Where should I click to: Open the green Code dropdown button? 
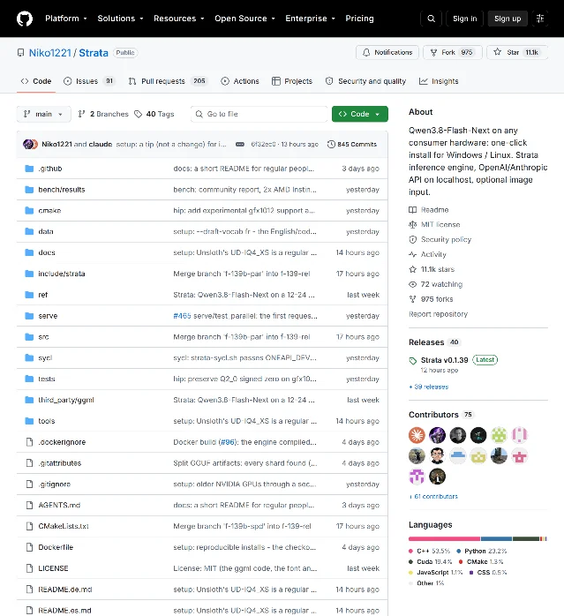359,114
